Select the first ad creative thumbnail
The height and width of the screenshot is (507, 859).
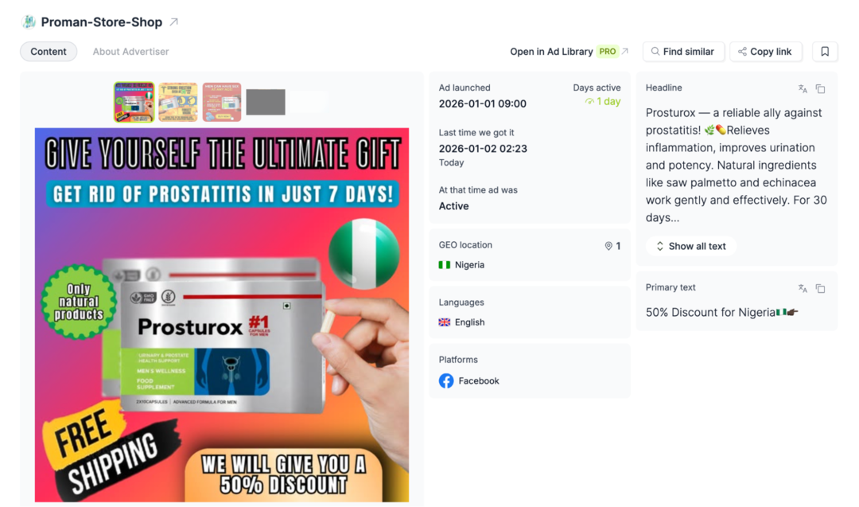point(134,102)
